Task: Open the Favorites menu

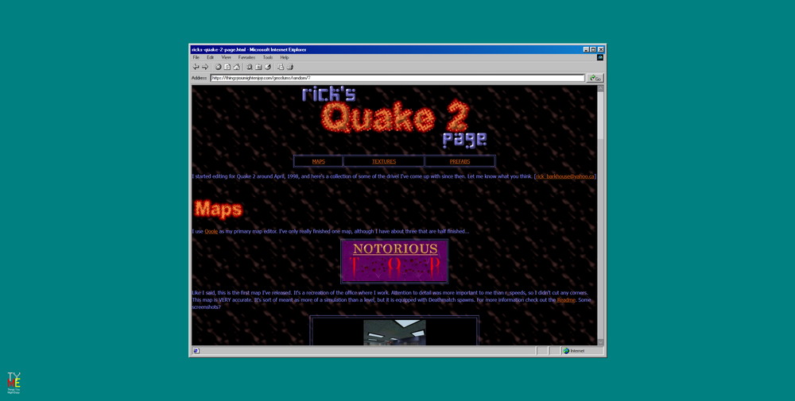Action: [x=247, y=57]
